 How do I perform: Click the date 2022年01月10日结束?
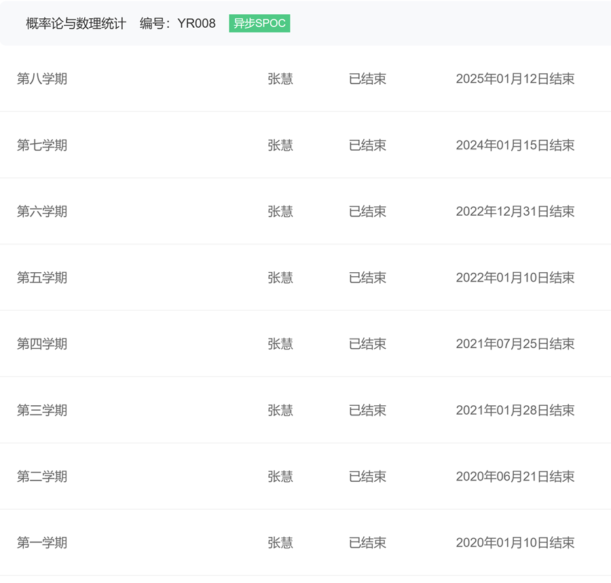coord(515,278)
